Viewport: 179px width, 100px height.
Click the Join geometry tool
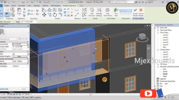(30, 14)
